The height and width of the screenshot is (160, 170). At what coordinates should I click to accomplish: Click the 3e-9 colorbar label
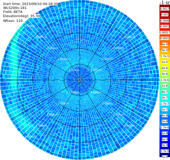pyautogui.click(x=165, y=145)
